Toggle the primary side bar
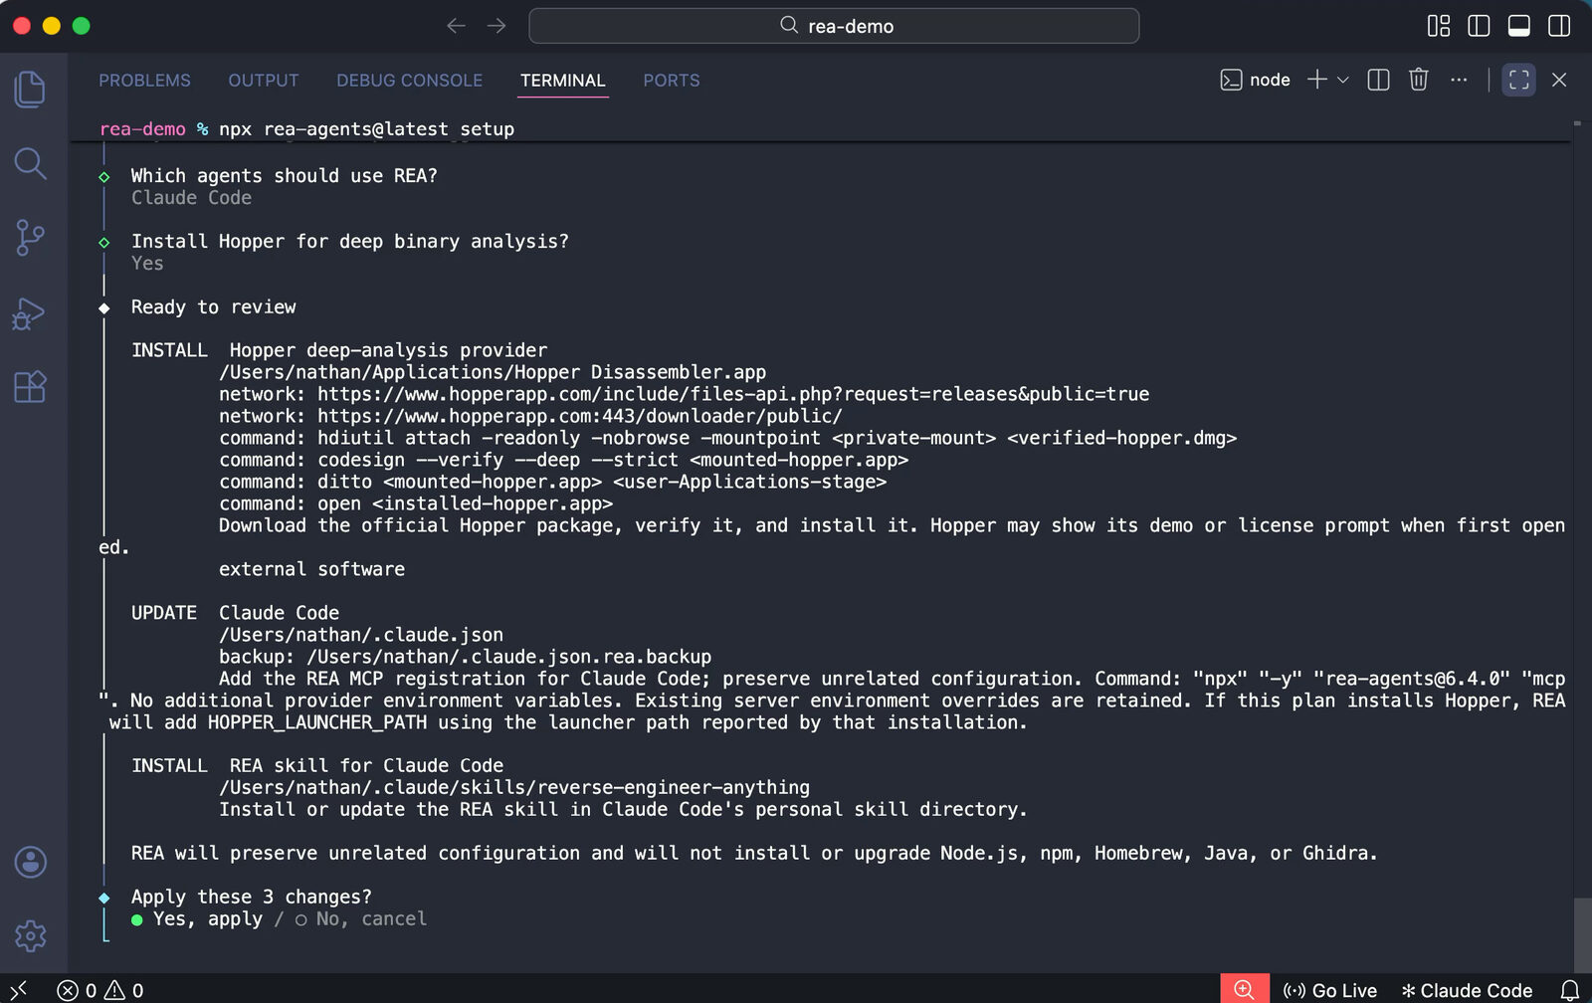This screenshot has width=1592, height=1003. coord(1479,26)
